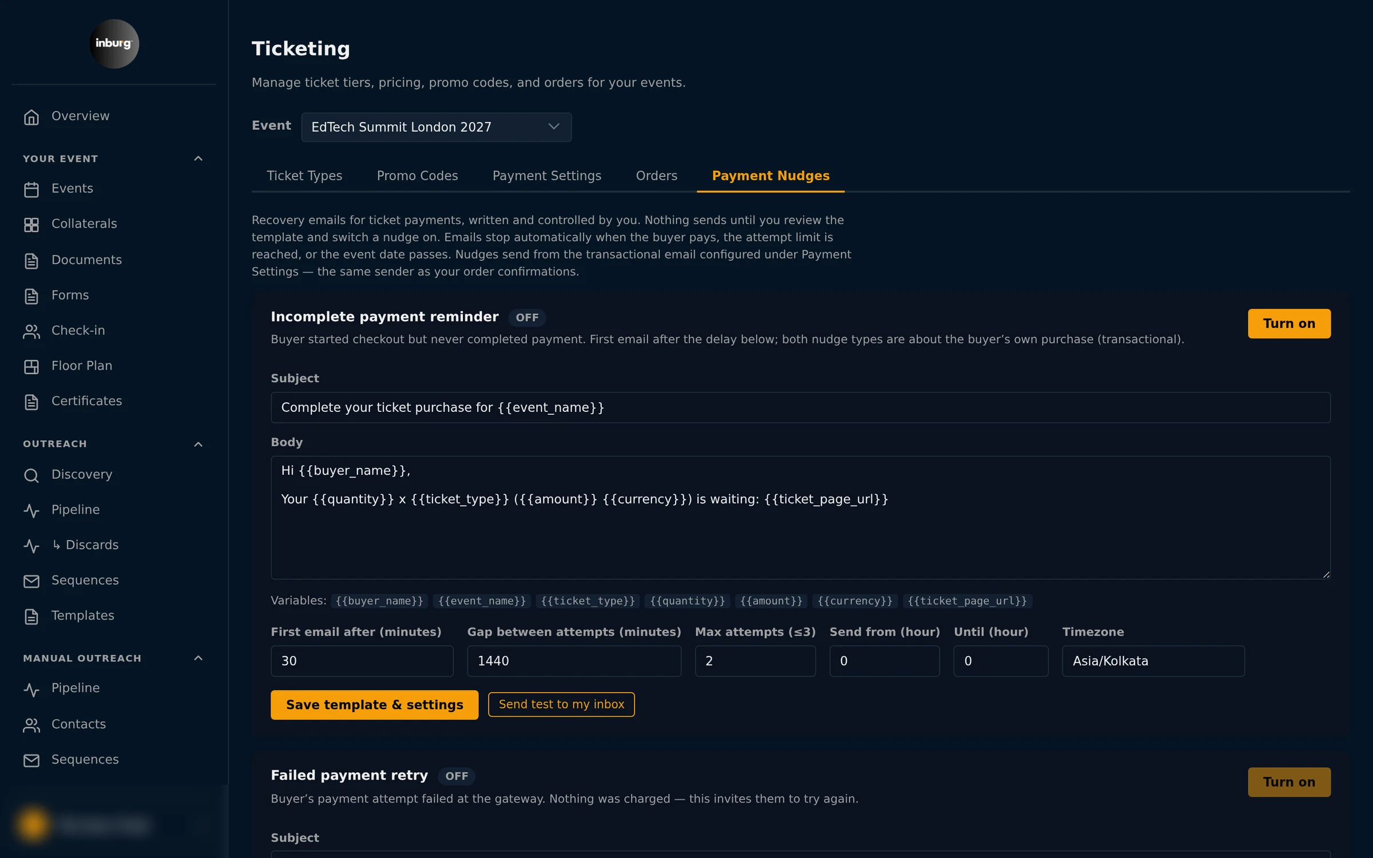This screenshot has height=858, width=1373.
Task: Click the {{currency}} variable chip
Action: click(x=855, y=601)
